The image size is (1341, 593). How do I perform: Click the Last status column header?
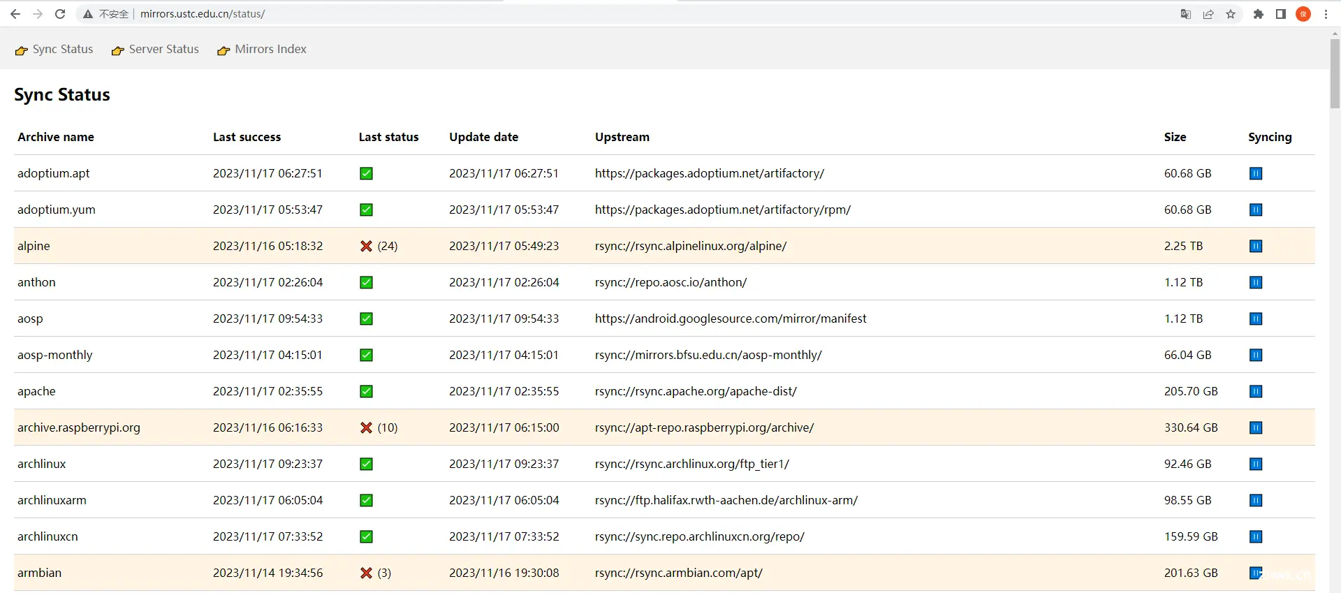389,137
